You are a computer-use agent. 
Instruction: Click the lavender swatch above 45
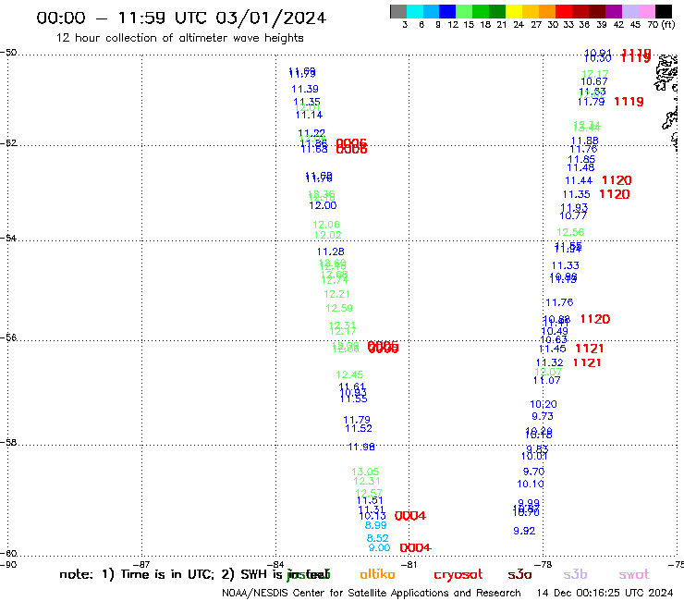click(x=629, y=11)
